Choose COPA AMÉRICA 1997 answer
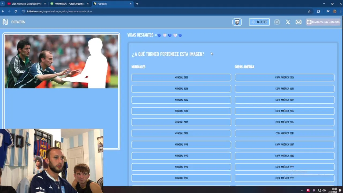Viewport: 343px width, 193px height. pos(285,178)
